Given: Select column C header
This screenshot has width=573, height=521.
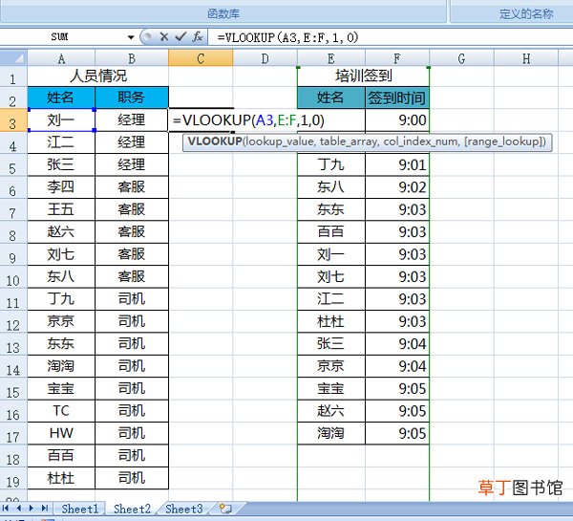Looking at the screenshot, I should click(201, 58).
